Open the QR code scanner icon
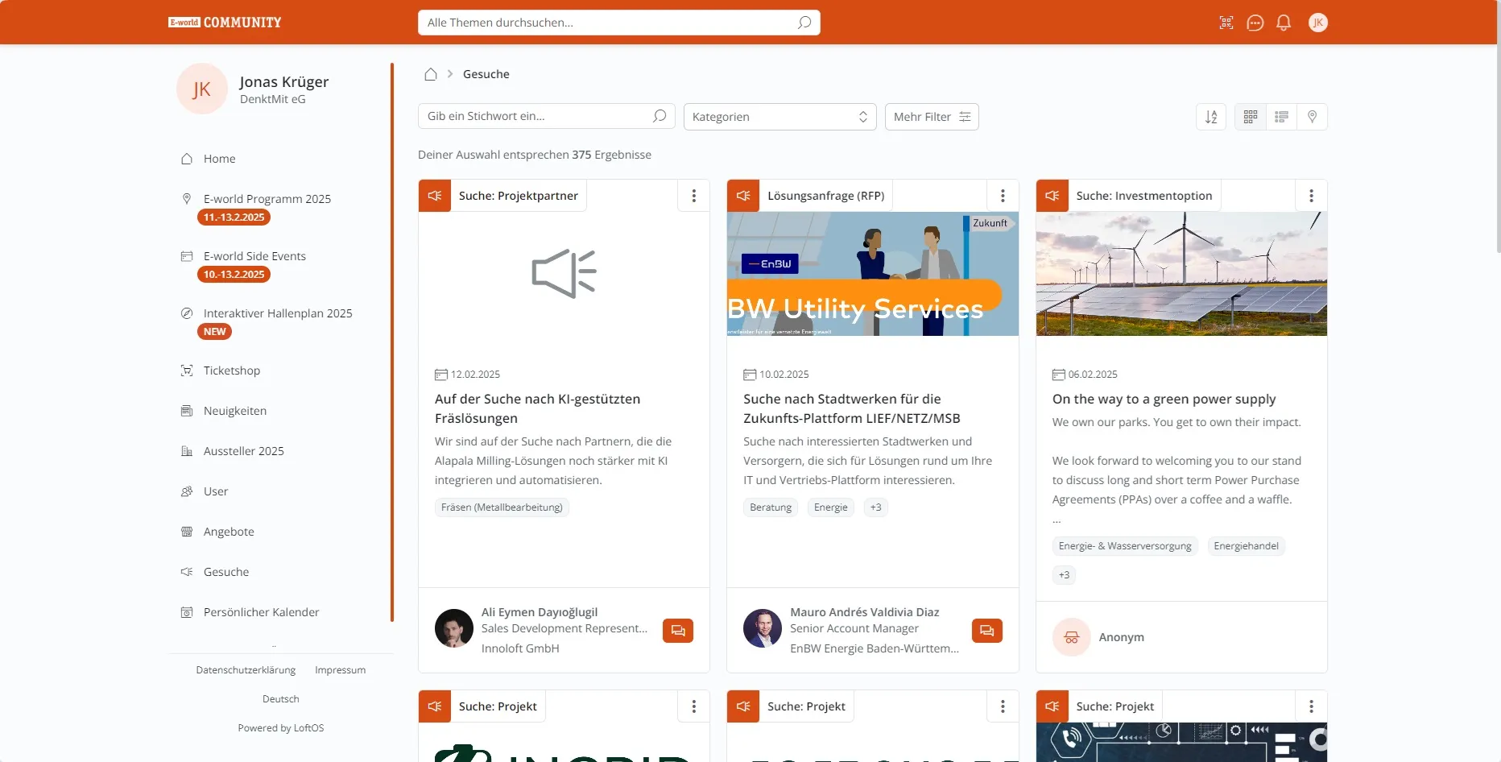The image size is (1501, 762). (x=1226, y=23)
